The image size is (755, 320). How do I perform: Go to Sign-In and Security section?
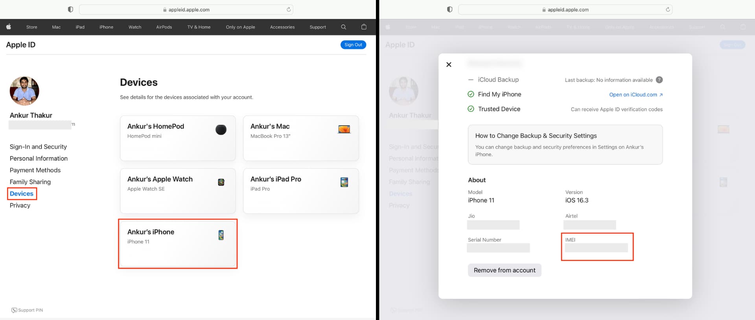[38, 147]
